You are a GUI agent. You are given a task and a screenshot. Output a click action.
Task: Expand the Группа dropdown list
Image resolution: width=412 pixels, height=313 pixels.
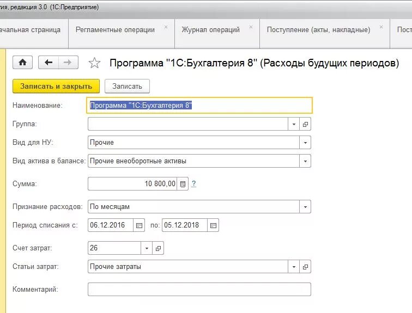point(294,124)
